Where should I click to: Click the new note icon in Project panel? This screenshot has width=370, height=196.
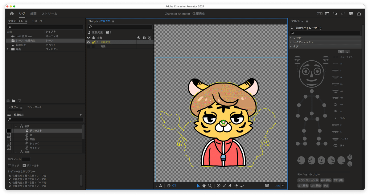[19, 100]
